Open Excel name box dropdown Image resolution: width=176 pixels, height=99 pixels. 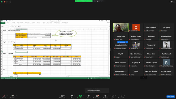click(x=8, y=26)
